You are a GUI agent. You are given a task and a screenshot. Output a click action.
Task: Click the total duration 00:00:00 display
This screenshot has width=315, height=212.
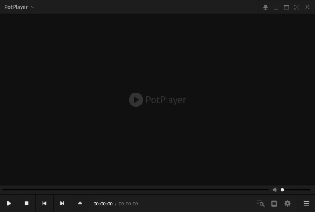(128, 204)
